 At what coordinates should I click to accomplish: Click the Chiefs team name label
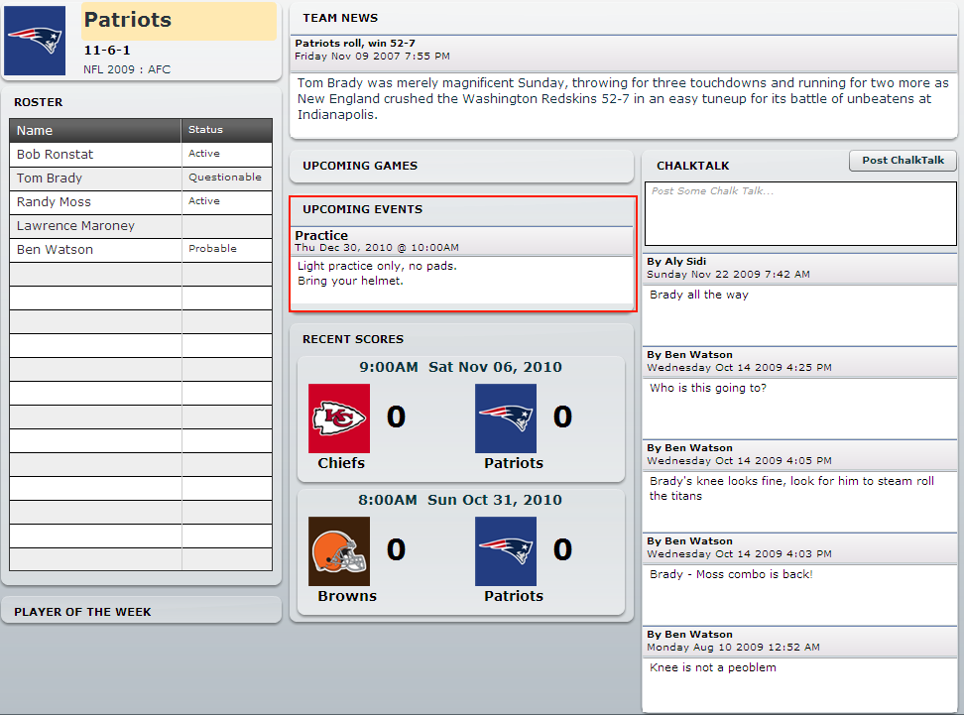coord(341,463)
